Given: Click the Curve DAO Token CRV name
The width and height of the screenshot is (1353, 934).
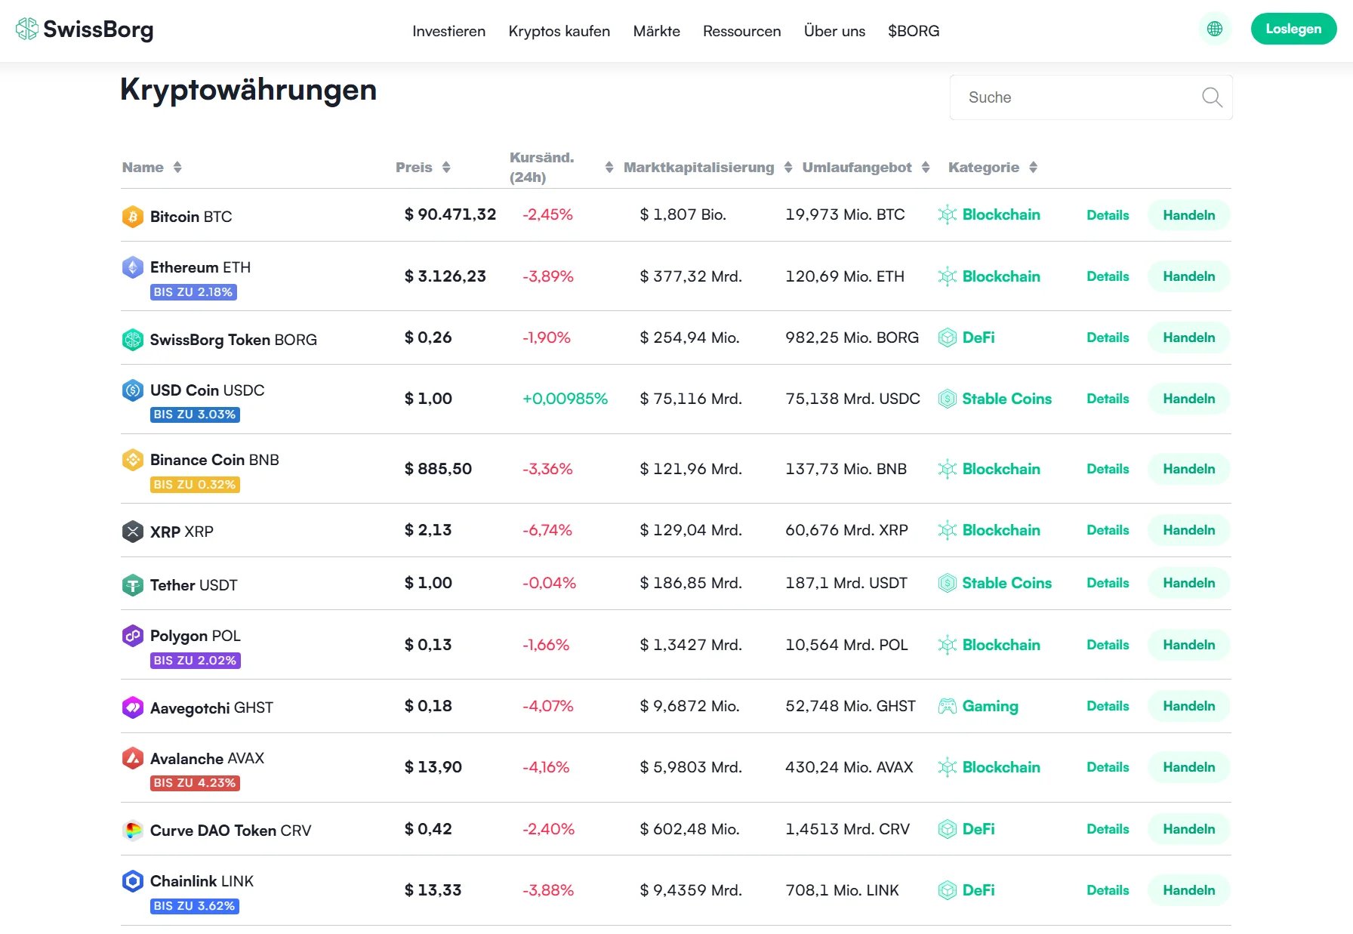Looking at the screenshot, I should click(230, 831).
